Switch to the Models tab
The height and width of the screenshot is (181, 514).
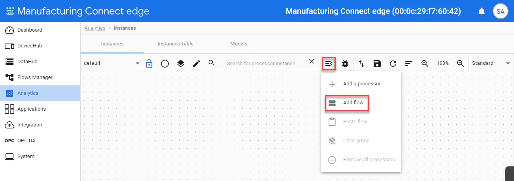click(239, 44)
